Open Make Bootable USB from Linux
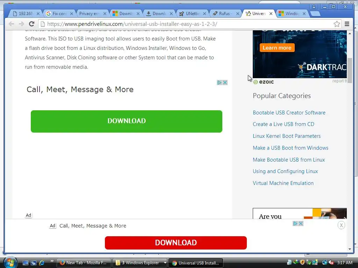This screenshot has width=358, height=268. point(289,160)
